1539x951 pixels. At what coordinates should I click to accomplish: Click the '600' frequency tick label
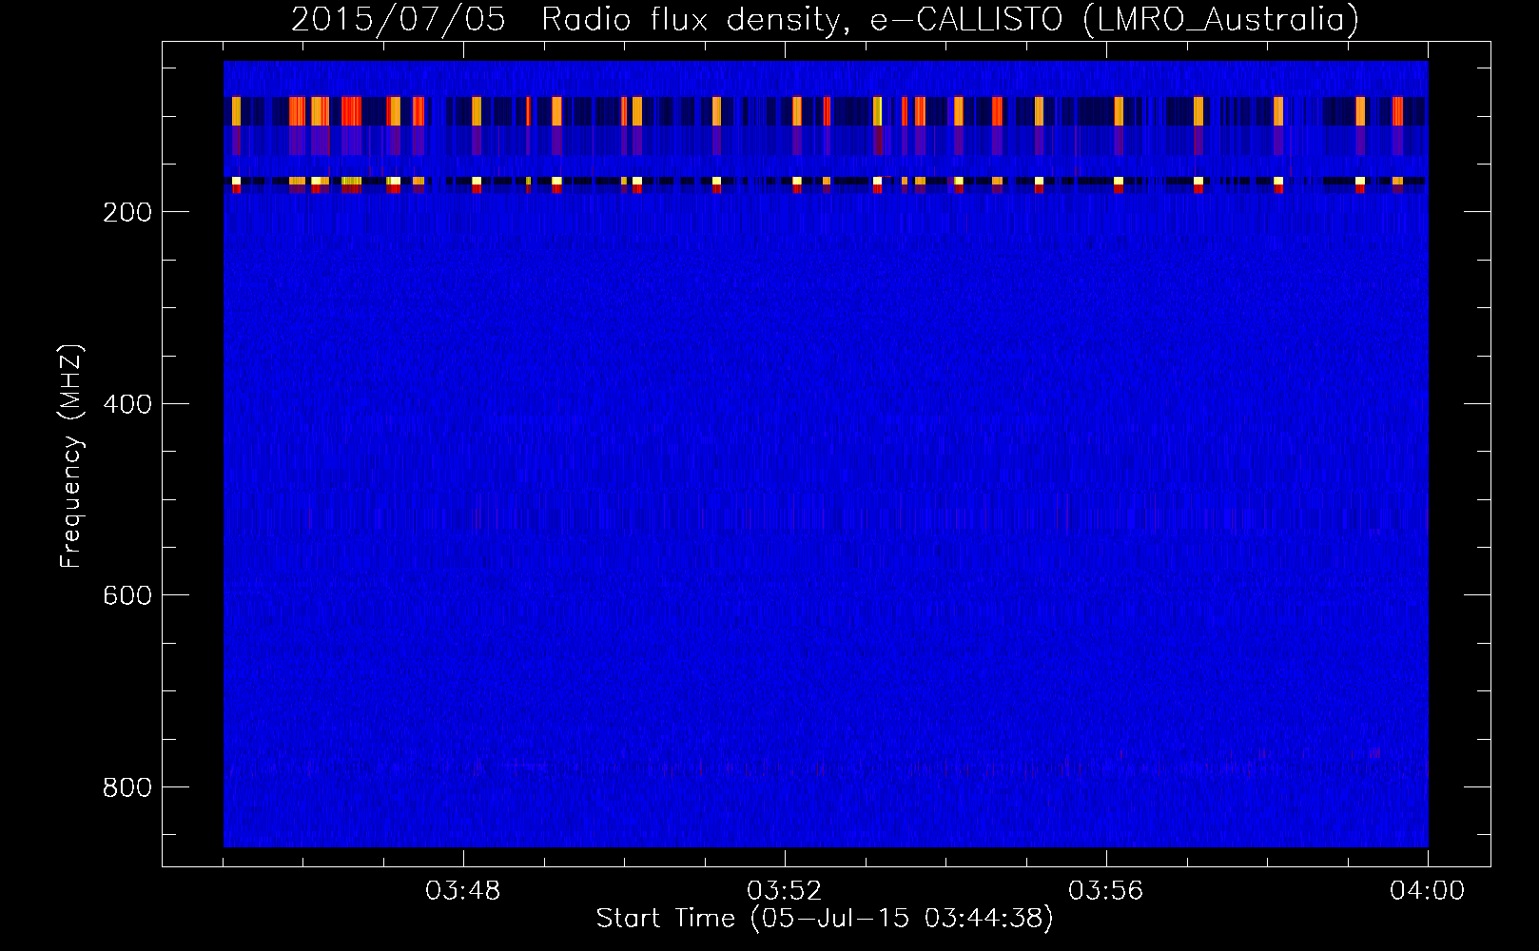[x=127, y=595]
